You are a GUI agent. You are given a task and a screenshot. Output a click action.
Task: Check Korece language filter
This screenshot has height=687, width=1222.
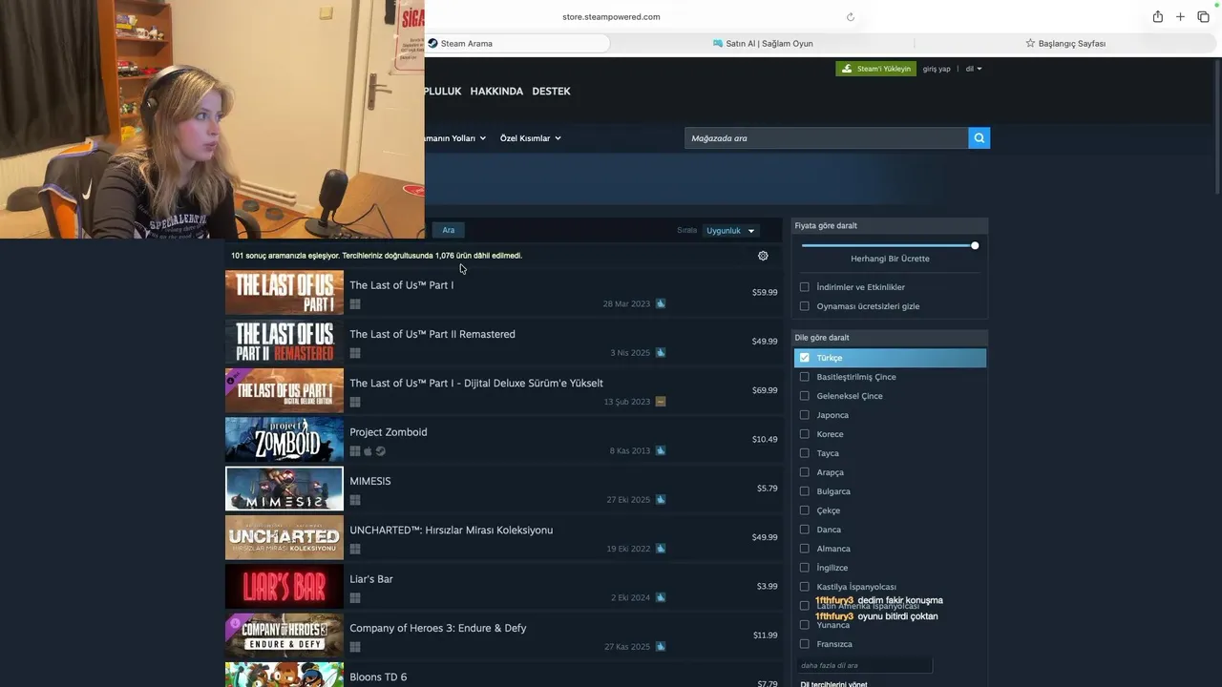[804, 434]
